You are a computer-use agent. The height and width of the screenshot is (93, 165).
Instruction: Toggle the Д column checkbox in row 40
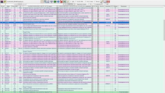[92, 19]
